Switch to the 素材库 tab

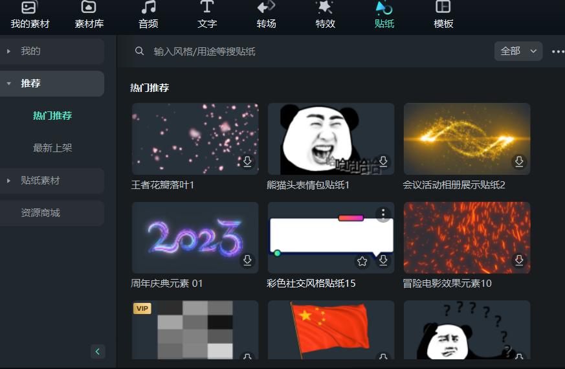click(89, 15)
